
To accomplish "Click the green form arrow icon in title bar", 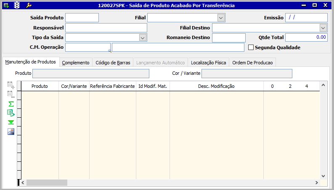I will (6, 5).
